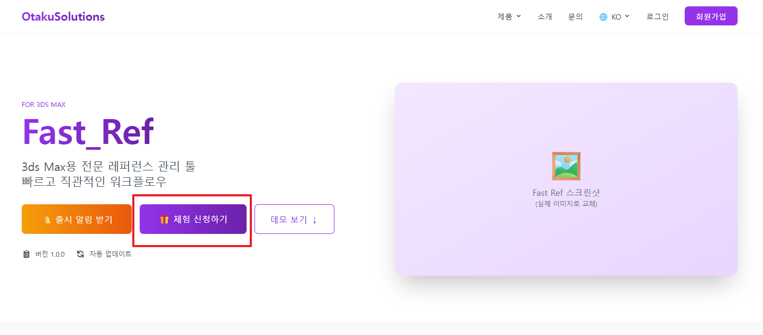Click the Fast Ref 스크린샷 caption text
Screen dimensions: 763x335
(x=566, y=193)
